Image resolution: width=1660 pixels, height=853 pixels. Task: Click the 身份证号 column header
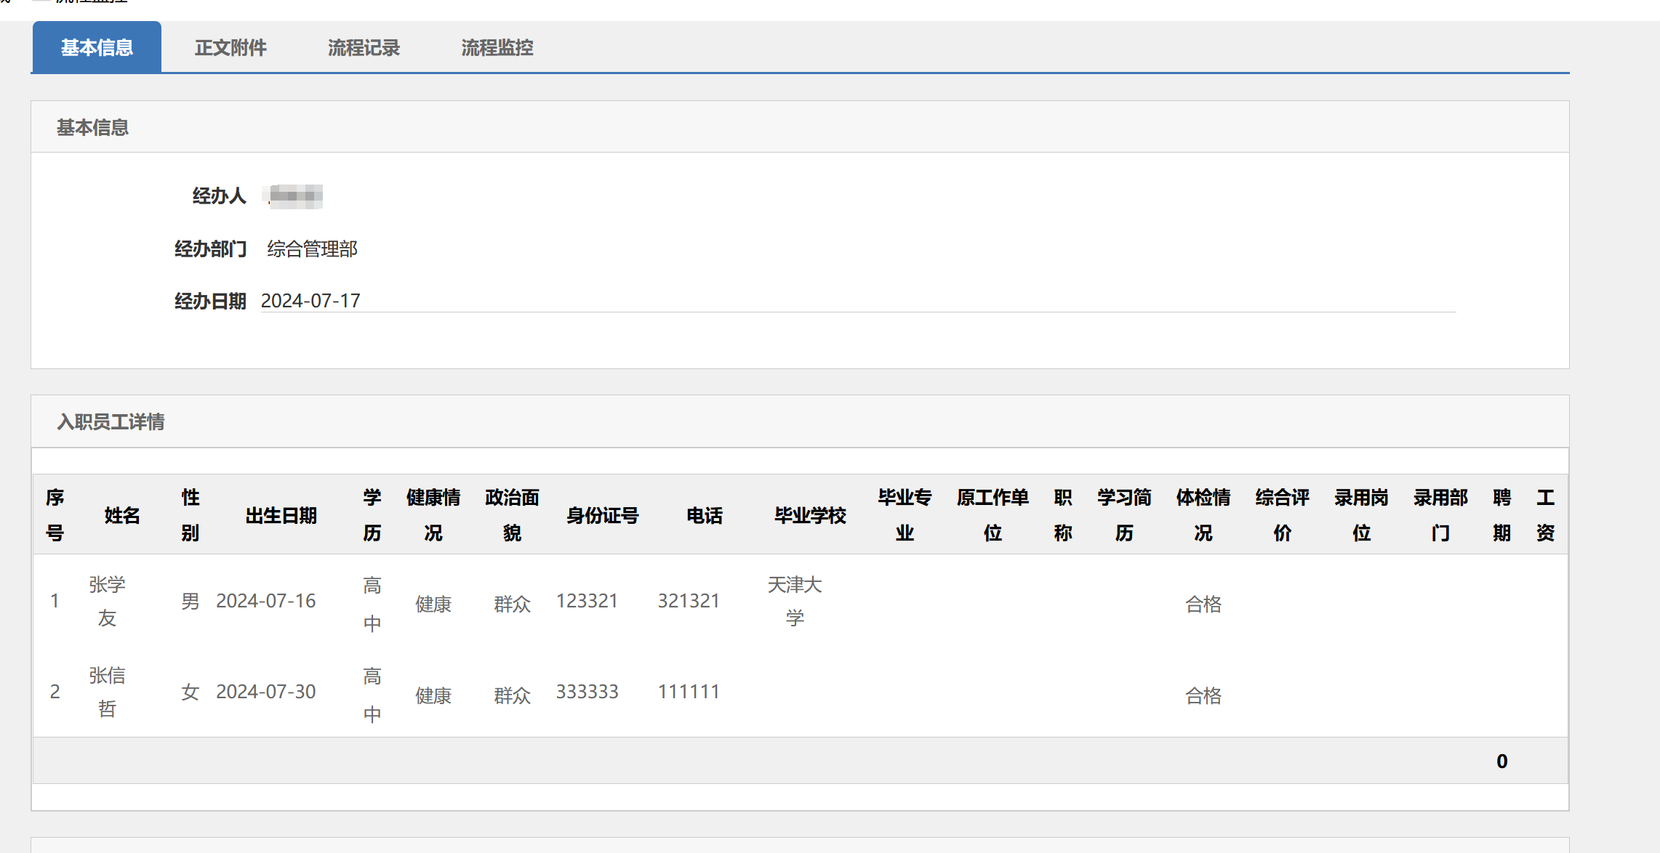pos(602,516)
